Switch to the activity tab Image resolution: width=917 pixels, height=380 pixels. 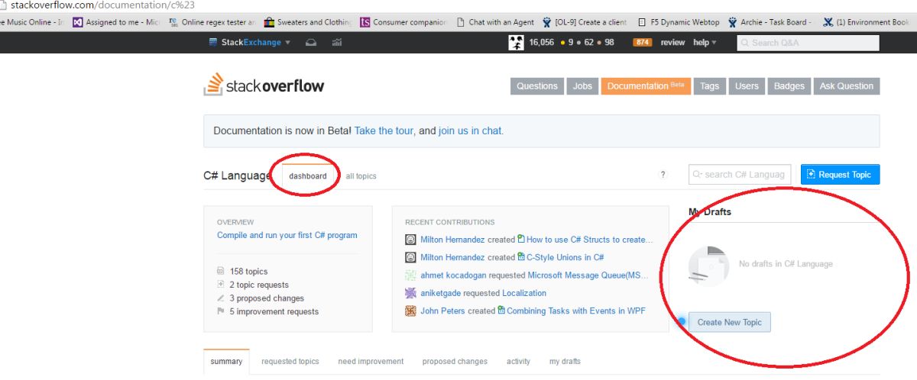point(518,362)
